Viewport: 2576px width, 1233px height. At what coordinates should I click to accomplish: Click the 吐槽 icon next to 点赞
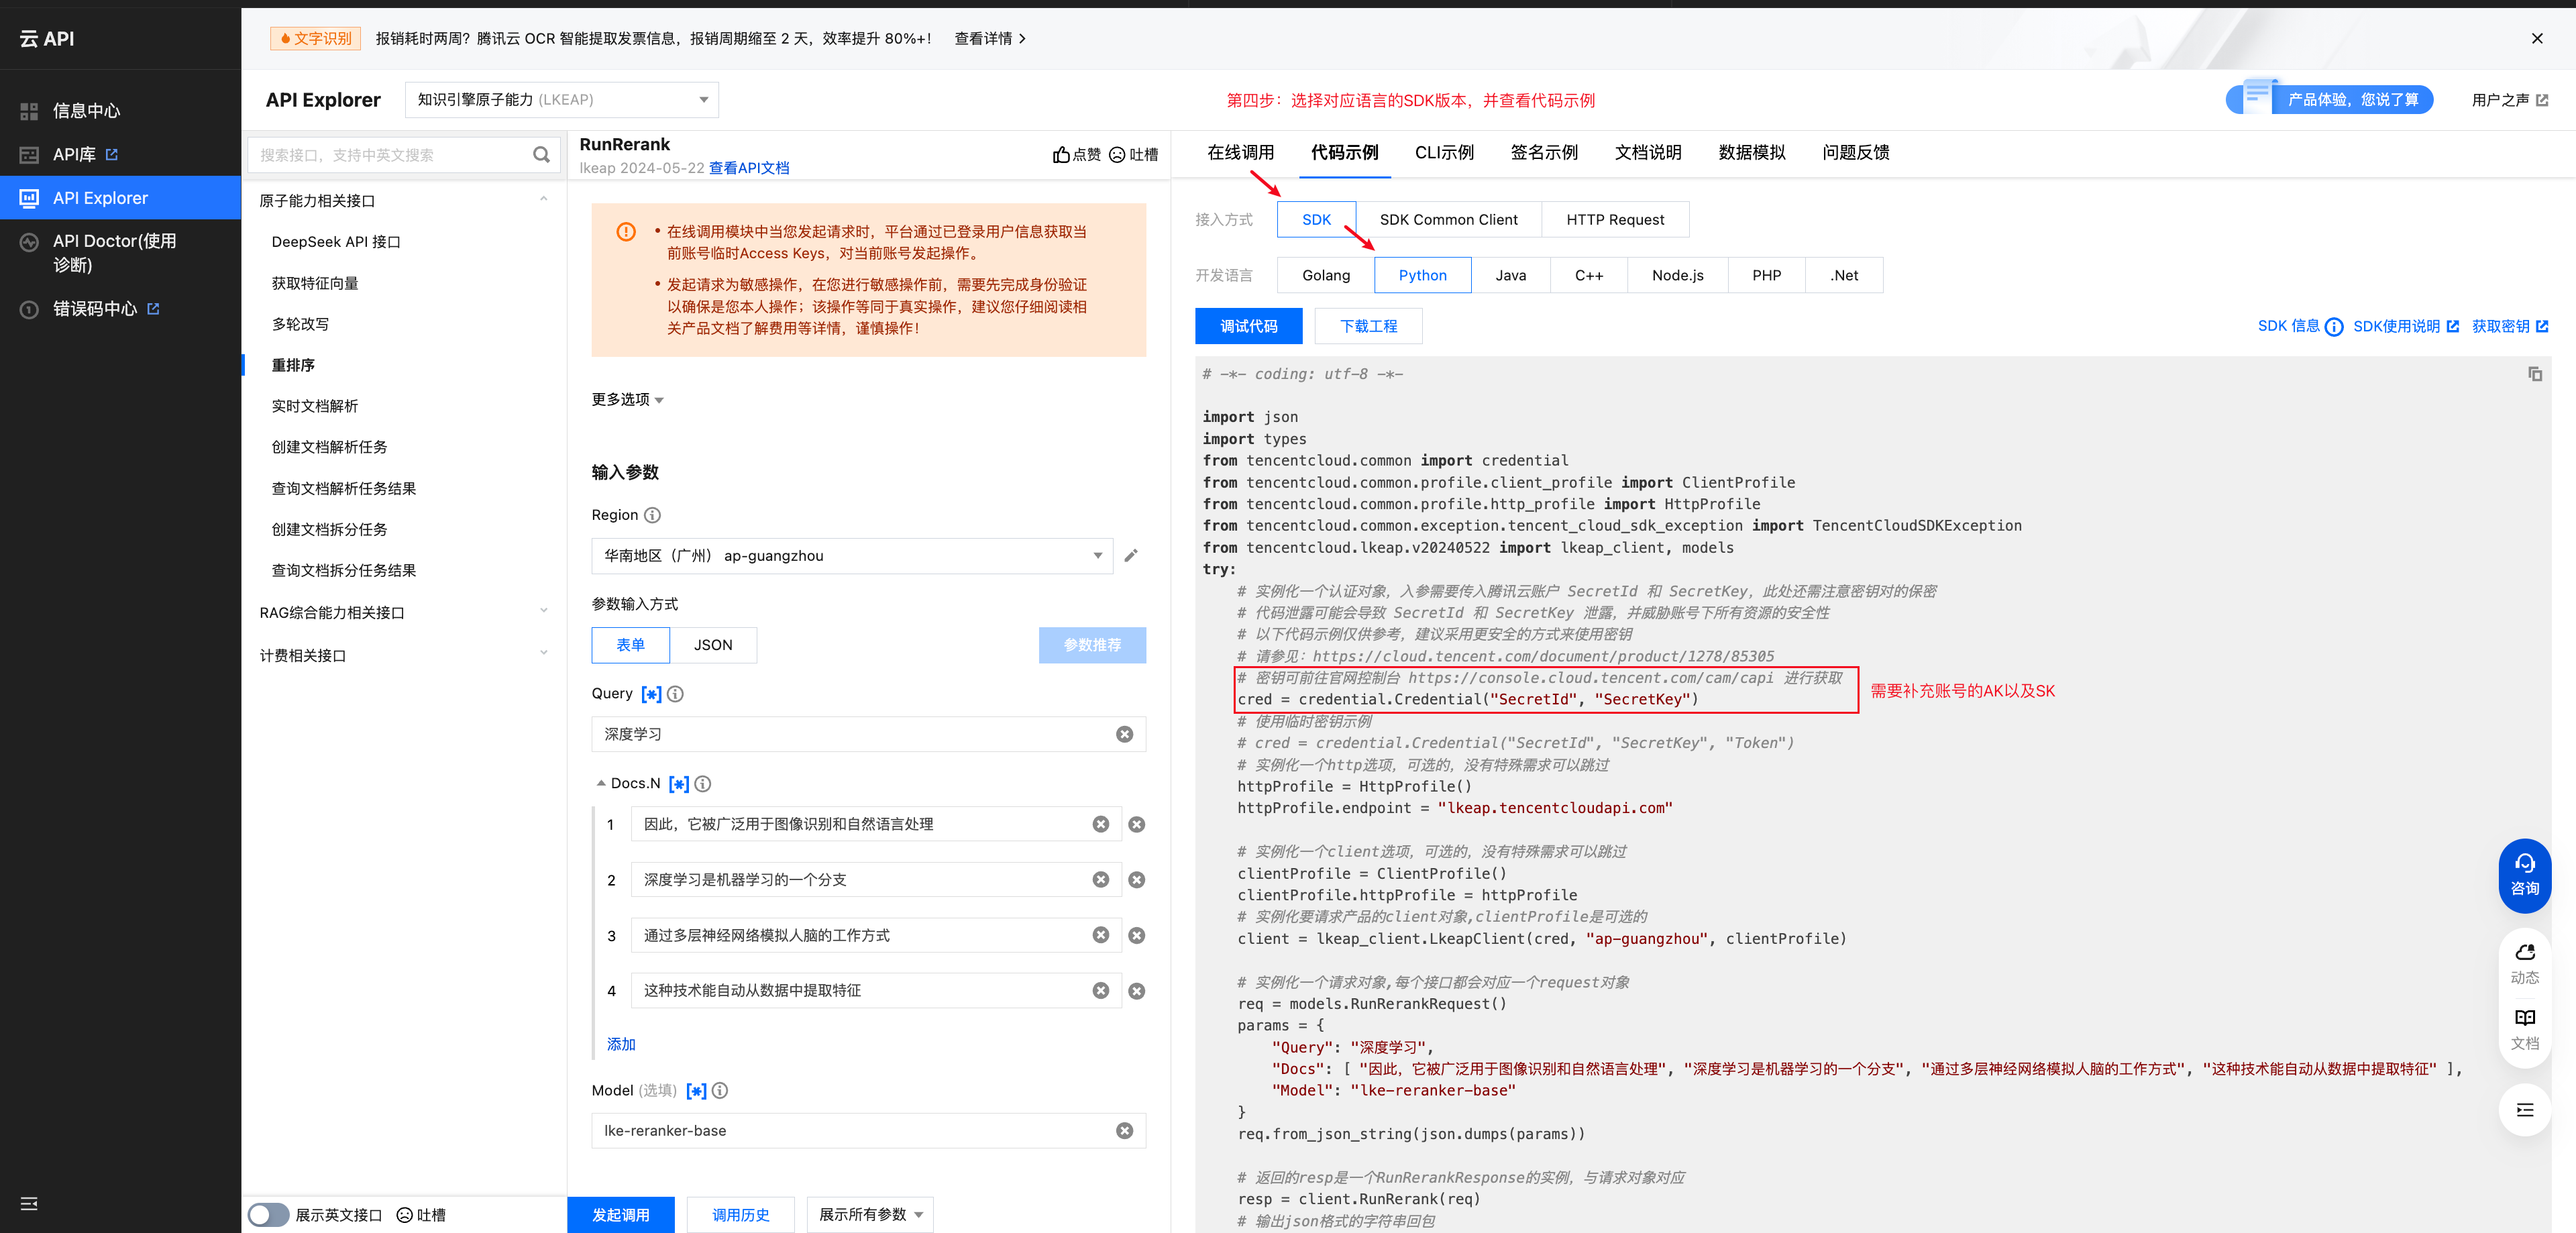[x=1117, y=154]
